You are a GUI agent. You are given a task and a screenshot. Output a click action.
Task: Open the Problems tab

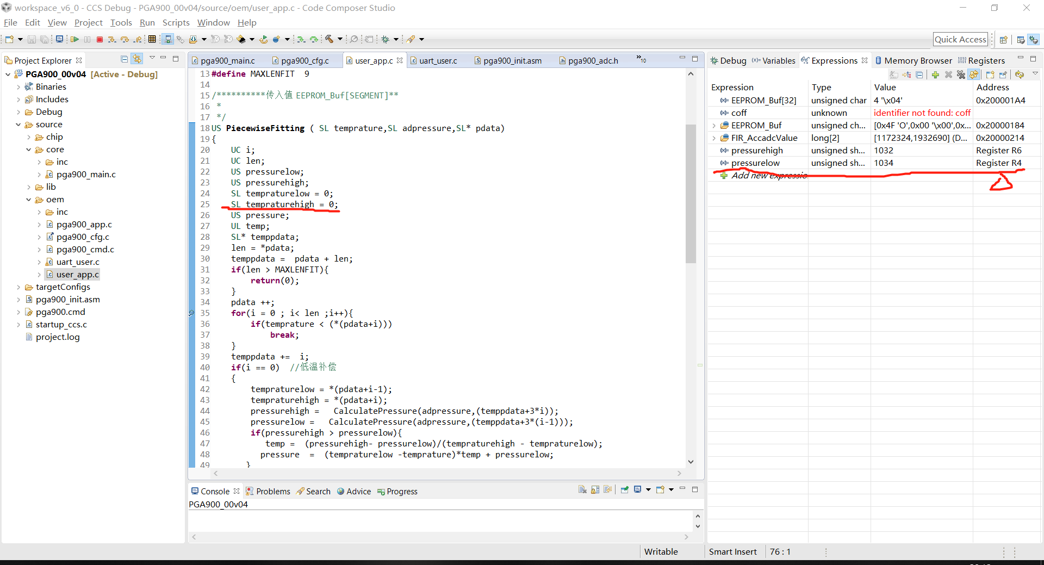268,491
